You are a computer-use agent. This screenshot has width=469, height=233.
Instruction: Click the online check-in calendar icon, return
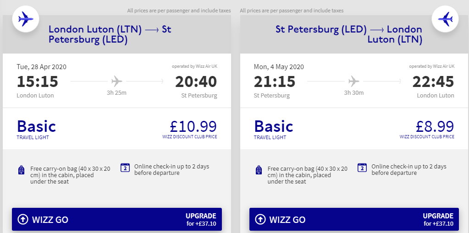click(362, 168)
